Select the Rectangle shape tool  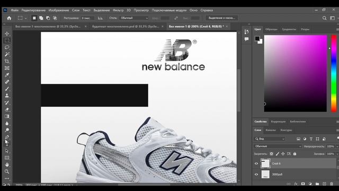[x=7, y=158]
